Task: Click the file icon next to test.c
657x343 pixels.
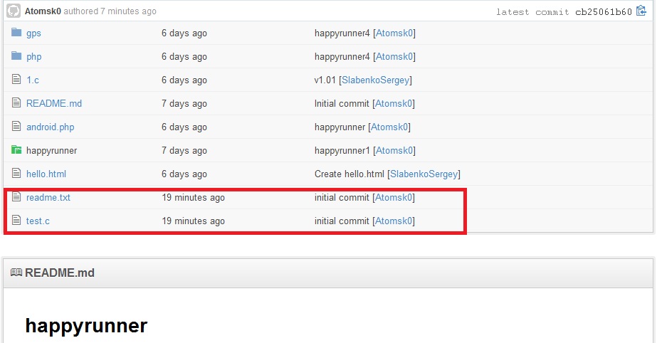Action: [x=16, y=220]
